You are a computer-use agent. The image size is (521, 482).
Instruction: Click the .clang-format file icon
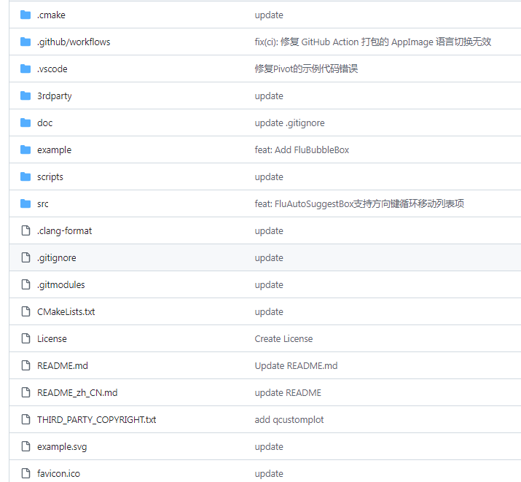pos(26,230)
